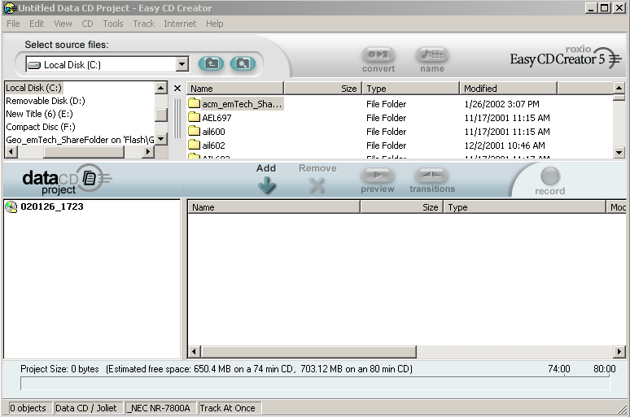Viewport: 630px width, 417px height.
Task: Click the acm_emTech_Sha... folder icon
Action: (x=194, y=103)
